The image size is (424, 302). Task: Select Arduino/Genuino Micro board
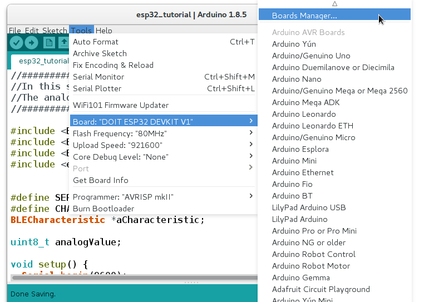(x=334, y=137)
